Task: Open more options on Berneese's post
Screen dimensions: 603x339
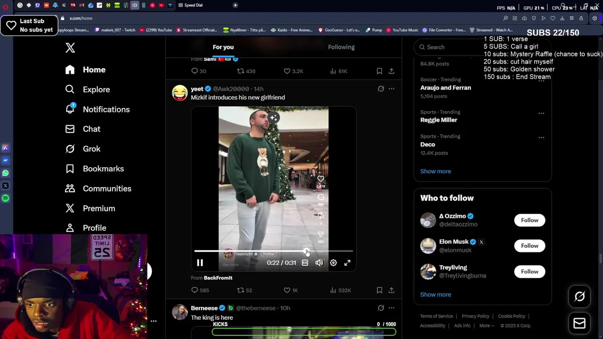Action: click(x=391, y=308)
